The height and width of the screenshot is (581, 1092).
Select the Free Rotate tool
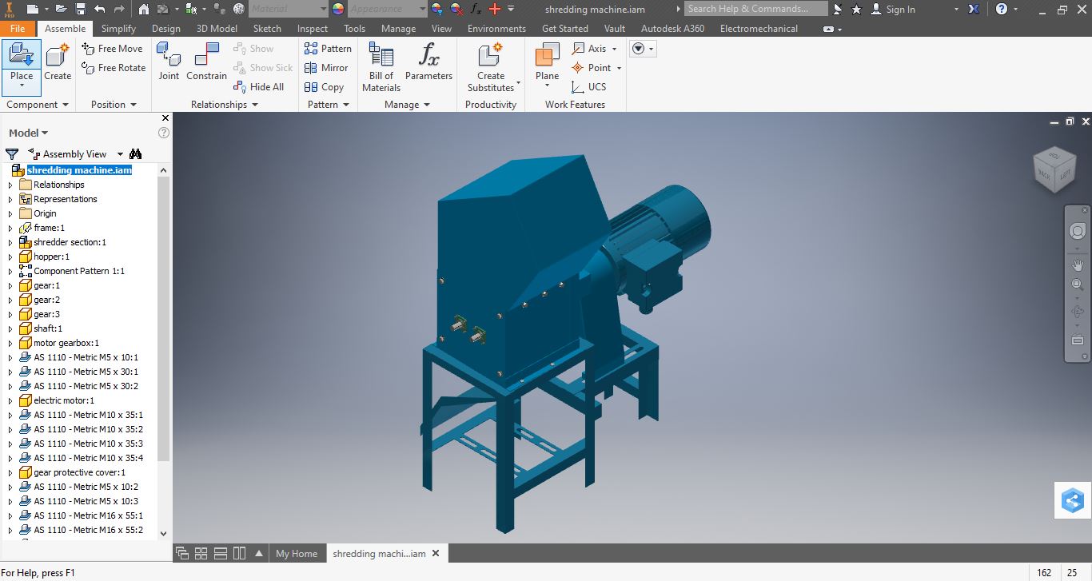pos(114,68)
